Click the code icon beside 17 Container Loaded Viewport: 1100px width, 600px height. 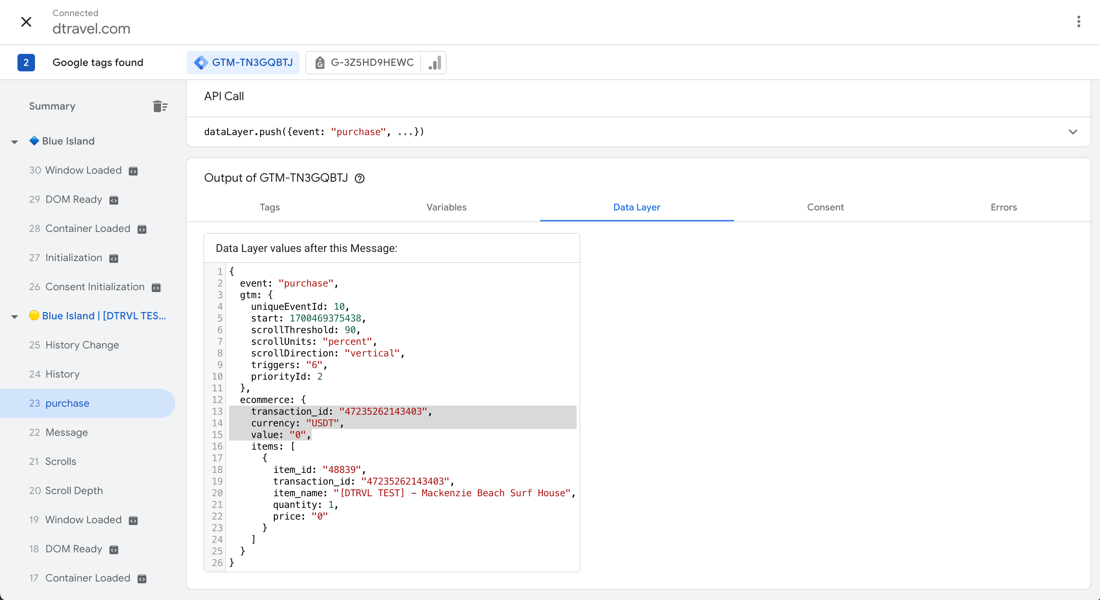[142, 579]
